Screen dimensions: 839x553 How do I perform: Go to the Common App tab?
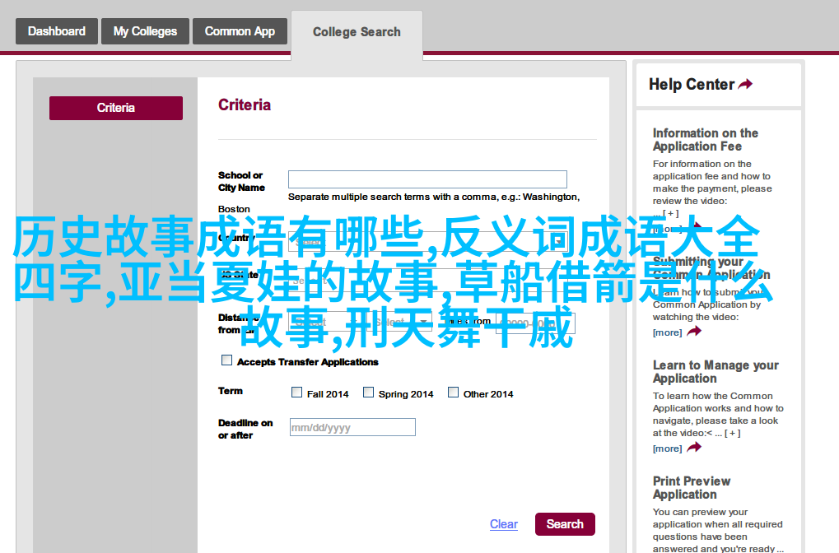240,31
